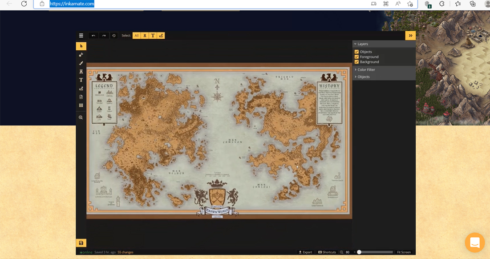This screenshot has width=490, height=259.
Task: Select the arrow selection tool
Action: (x=81, y=46)
